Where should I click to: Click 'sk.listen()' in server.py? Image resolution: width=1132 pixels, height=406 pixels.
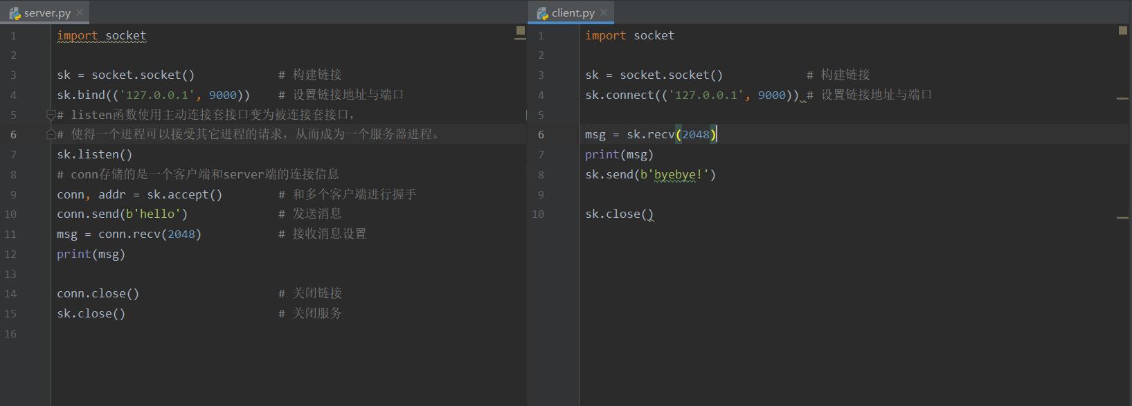[x=94, y=154]
